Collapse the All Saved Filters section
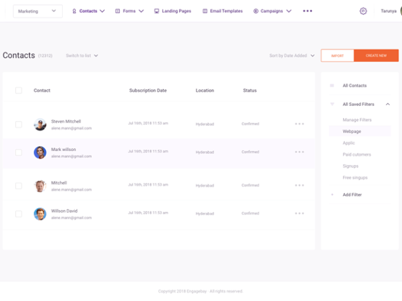402x301 pixels. click(x=388, y=104)
